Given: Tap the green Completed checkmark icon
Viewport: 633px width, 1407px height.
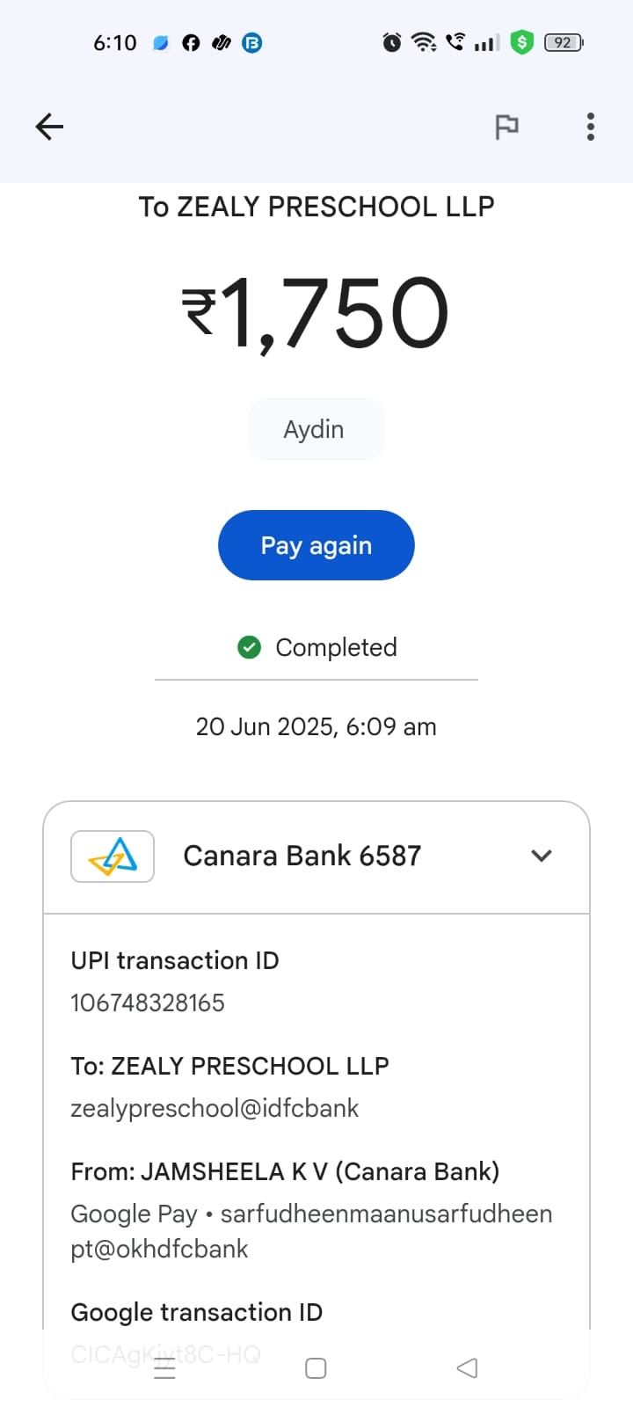Looking at the screenshot, I should click(x=250, y=647).
